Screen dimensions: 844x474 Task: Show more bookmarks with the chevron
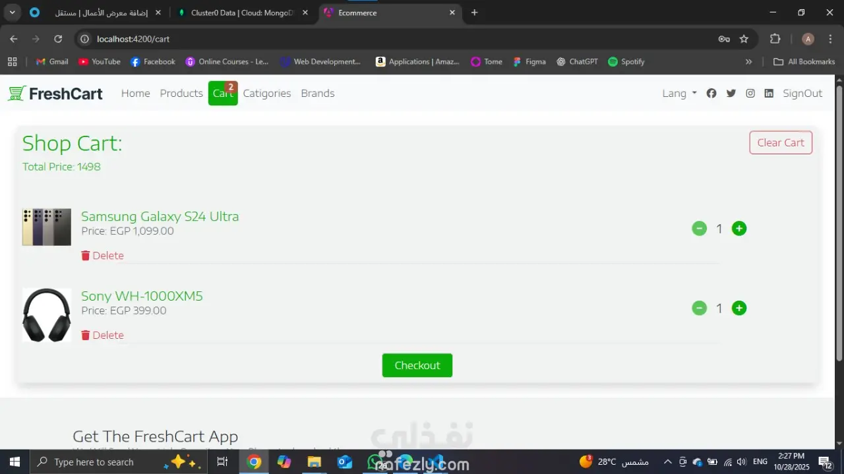(x=748, y=61)
